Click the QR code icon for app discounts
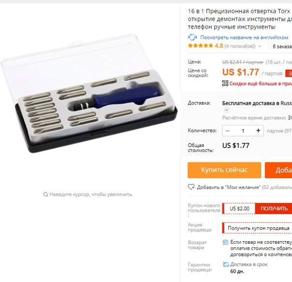Viewport: 292px width, 282px height. pos(225,83)
